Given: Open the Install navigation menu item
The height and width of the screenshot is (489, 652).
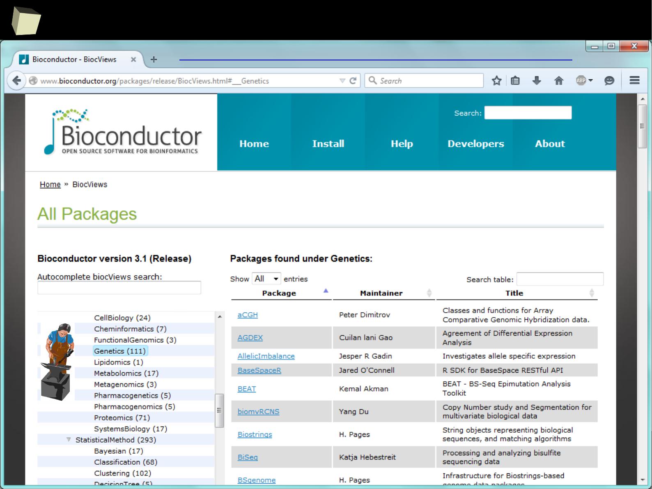Looking at the screenshot, I should click(x=328, y=144).
